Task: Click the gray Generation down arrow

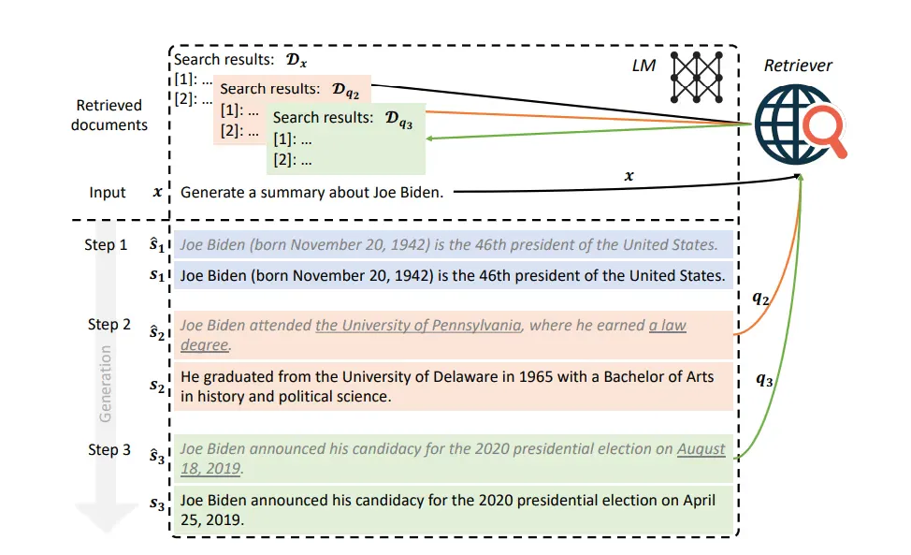Action: (106, 378)
